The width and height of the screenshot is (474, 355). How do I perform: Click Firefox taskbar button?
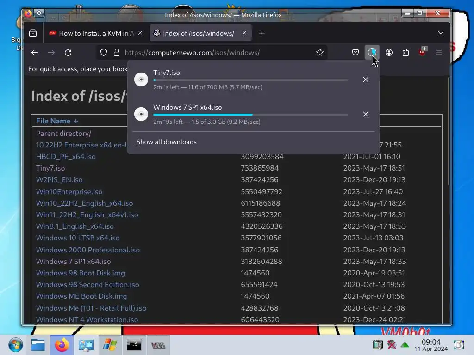coord(62,345)
